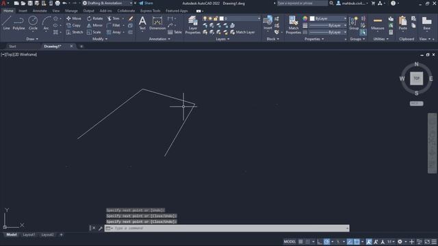438x246 pixels.
Task: Toggle 2D object snap in status bar
Action: click(357, 241)
